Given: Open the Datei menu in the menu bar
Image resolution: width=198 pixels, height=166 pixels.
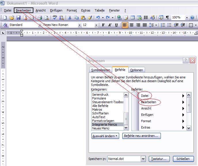Looking at the screenshot, I should click(x=8, y=10).
